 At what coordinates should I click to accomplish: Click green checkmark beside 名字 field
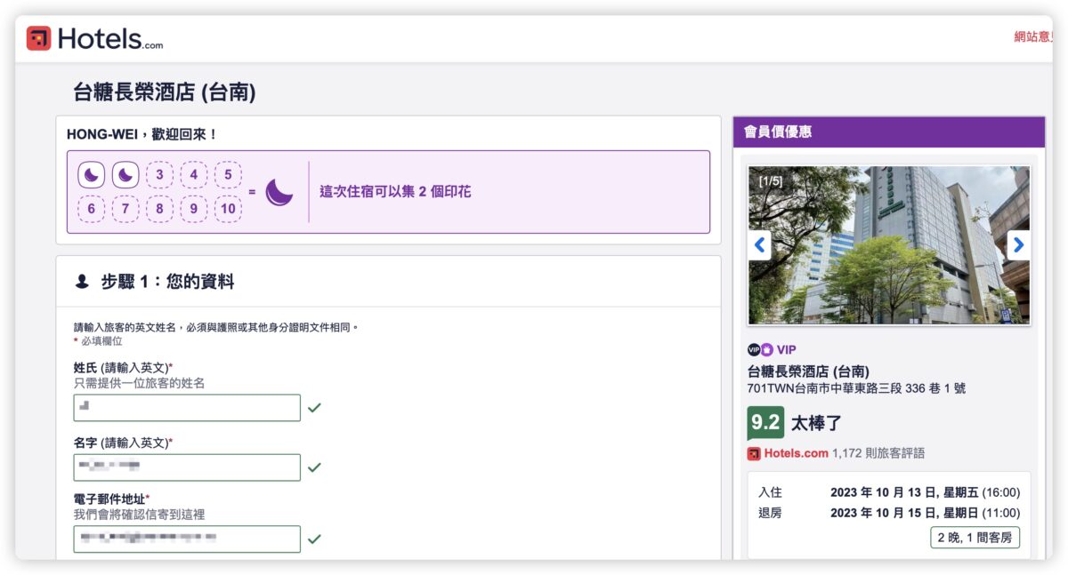pyautogui.click(x=314, y=467)
